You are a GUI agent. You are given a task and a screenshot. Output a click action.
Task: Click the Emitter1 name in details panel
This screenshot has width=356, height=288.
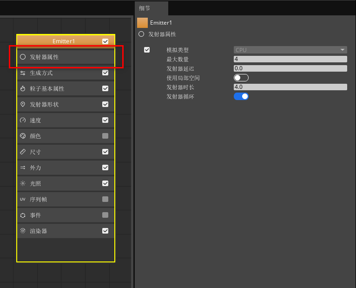pyautogui.click(x=161, y=23)
